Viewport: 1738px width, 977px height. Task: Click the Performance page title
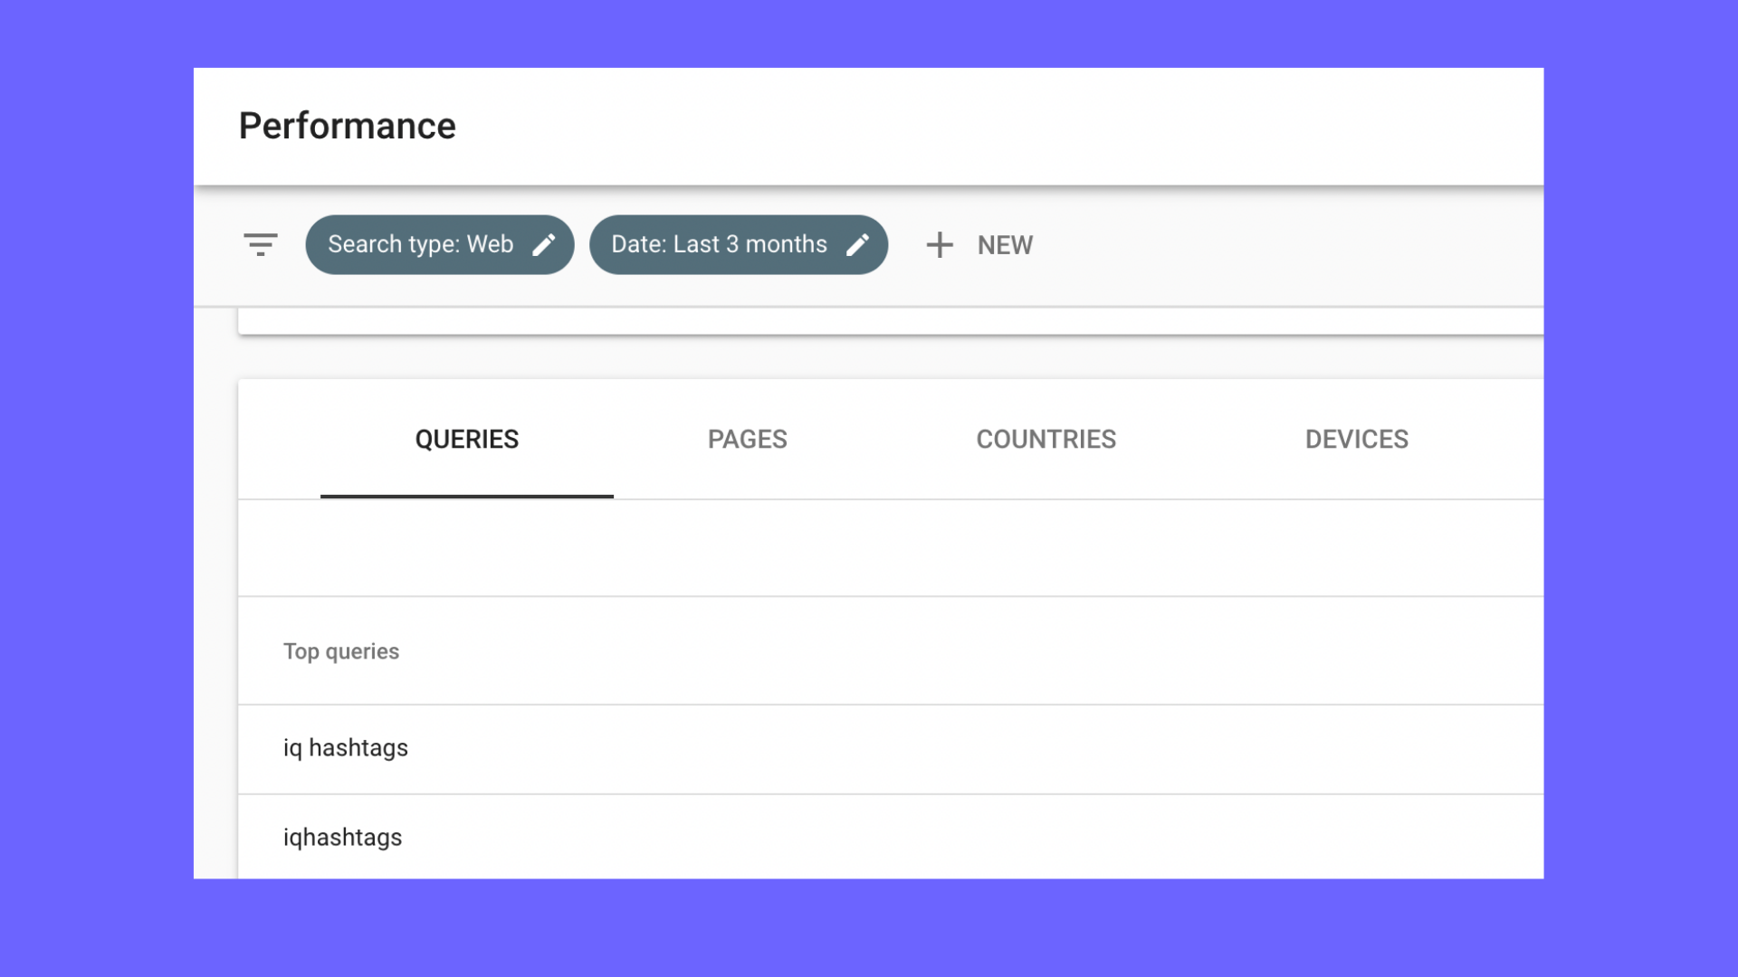click(x=348, y=126)
